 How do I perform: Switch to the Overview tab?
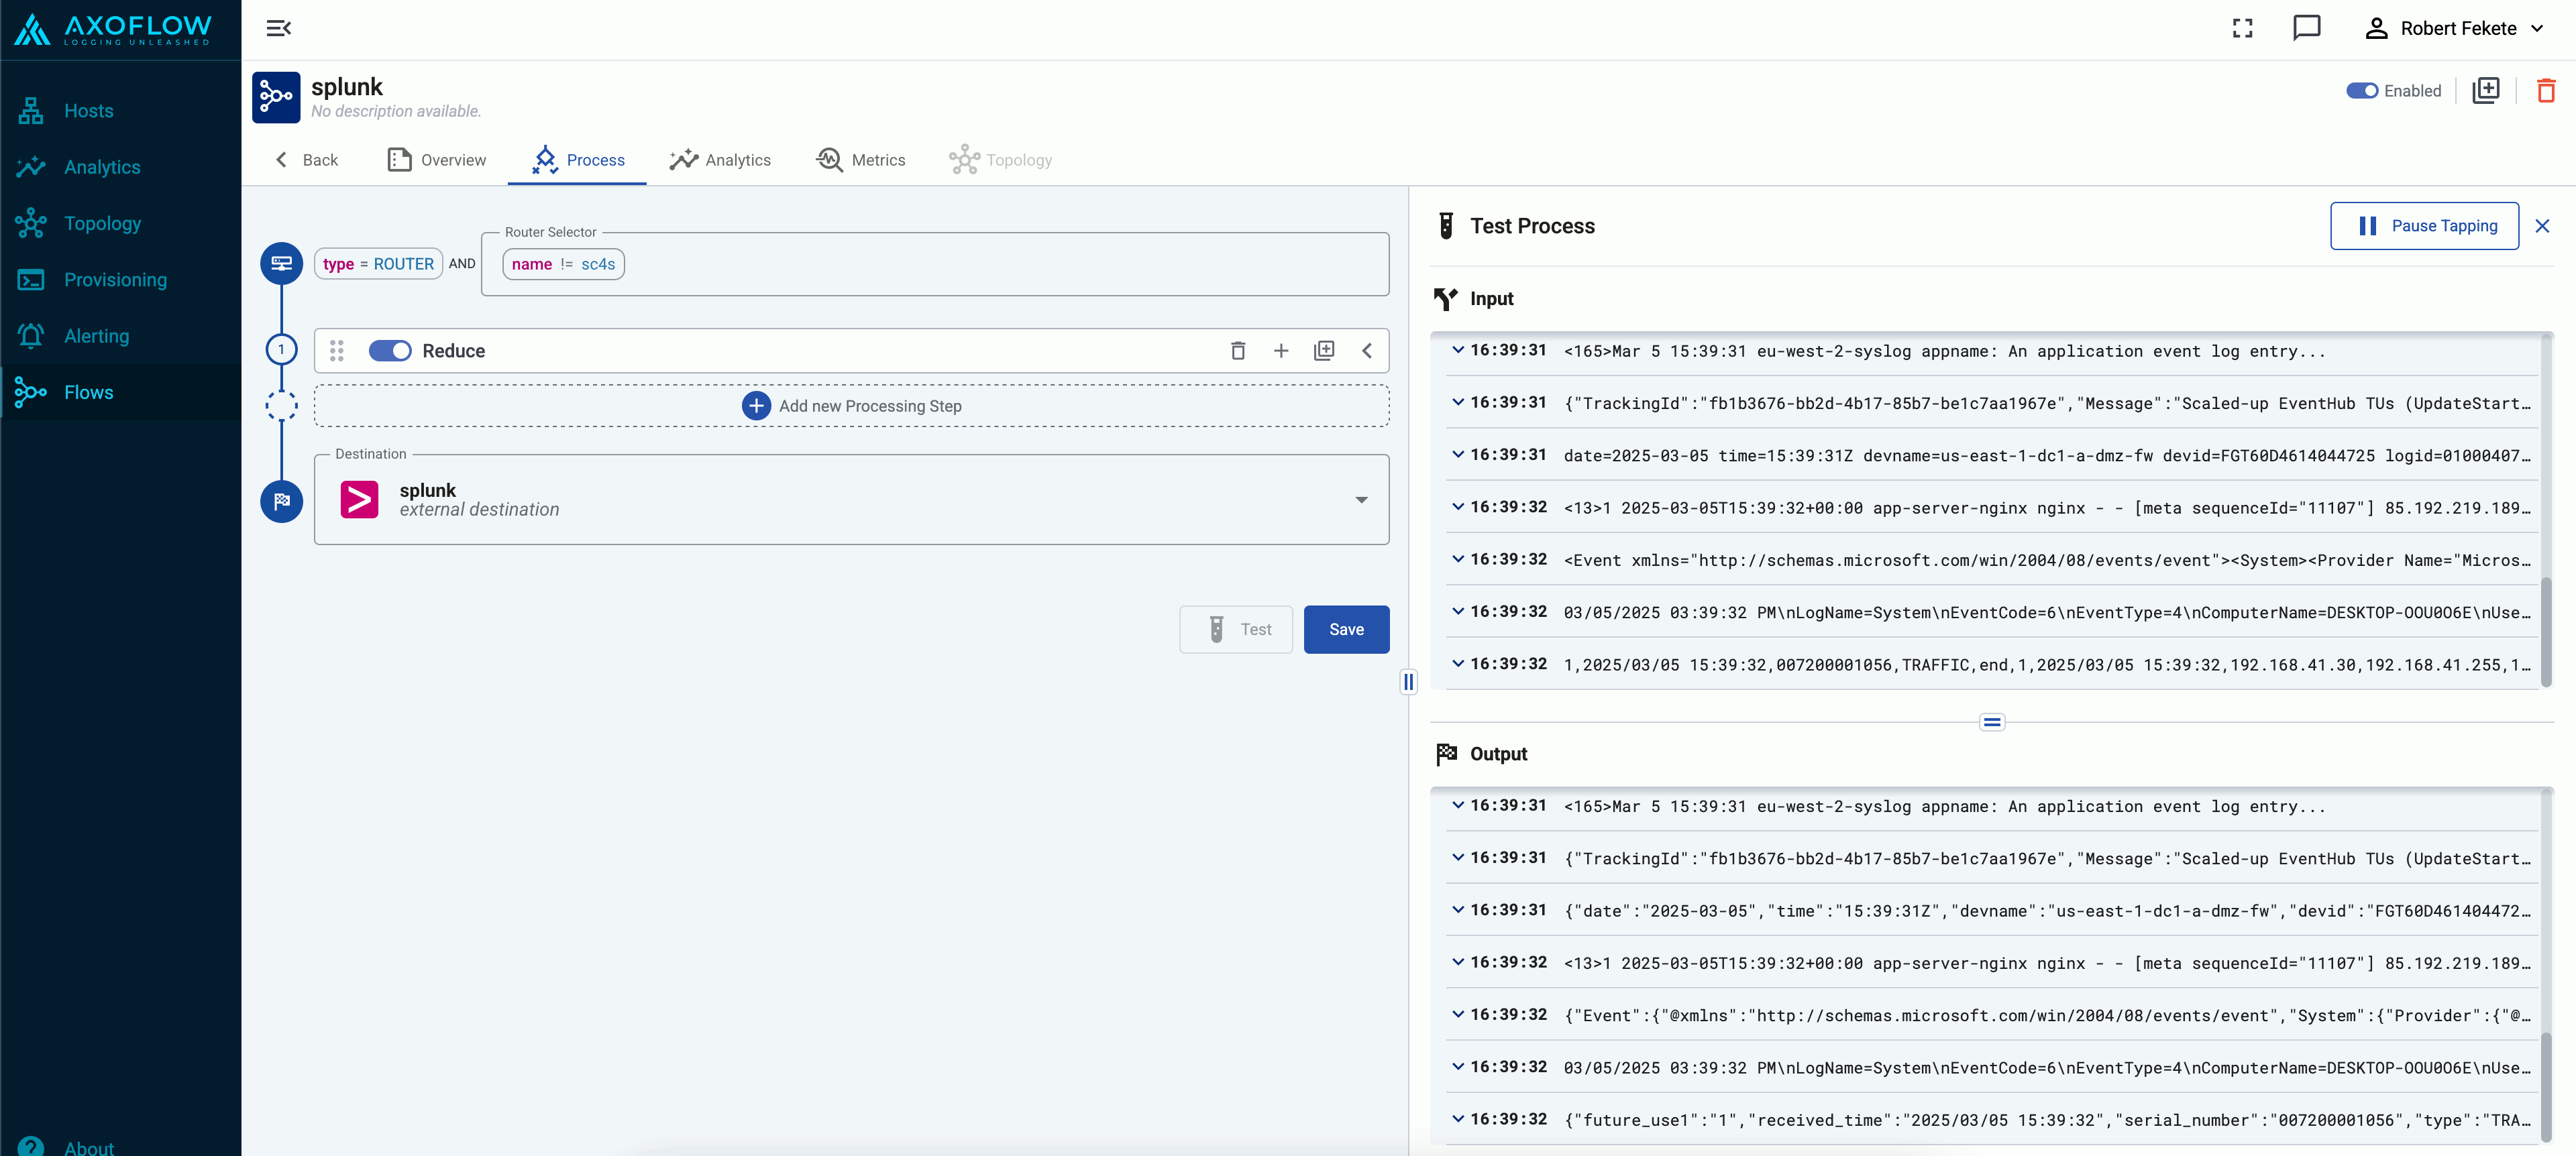click(436, 160)
